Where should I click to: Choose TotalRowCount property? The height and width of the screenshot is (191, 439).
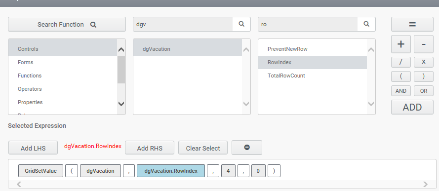(x=286, y=76)
